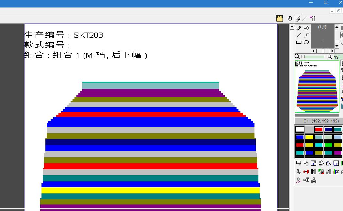The width and height of the screenshot is (343, 211).
Task: Click the black-to-grey color swap icon
Action: pyautogui.click(x=314, y=172)
